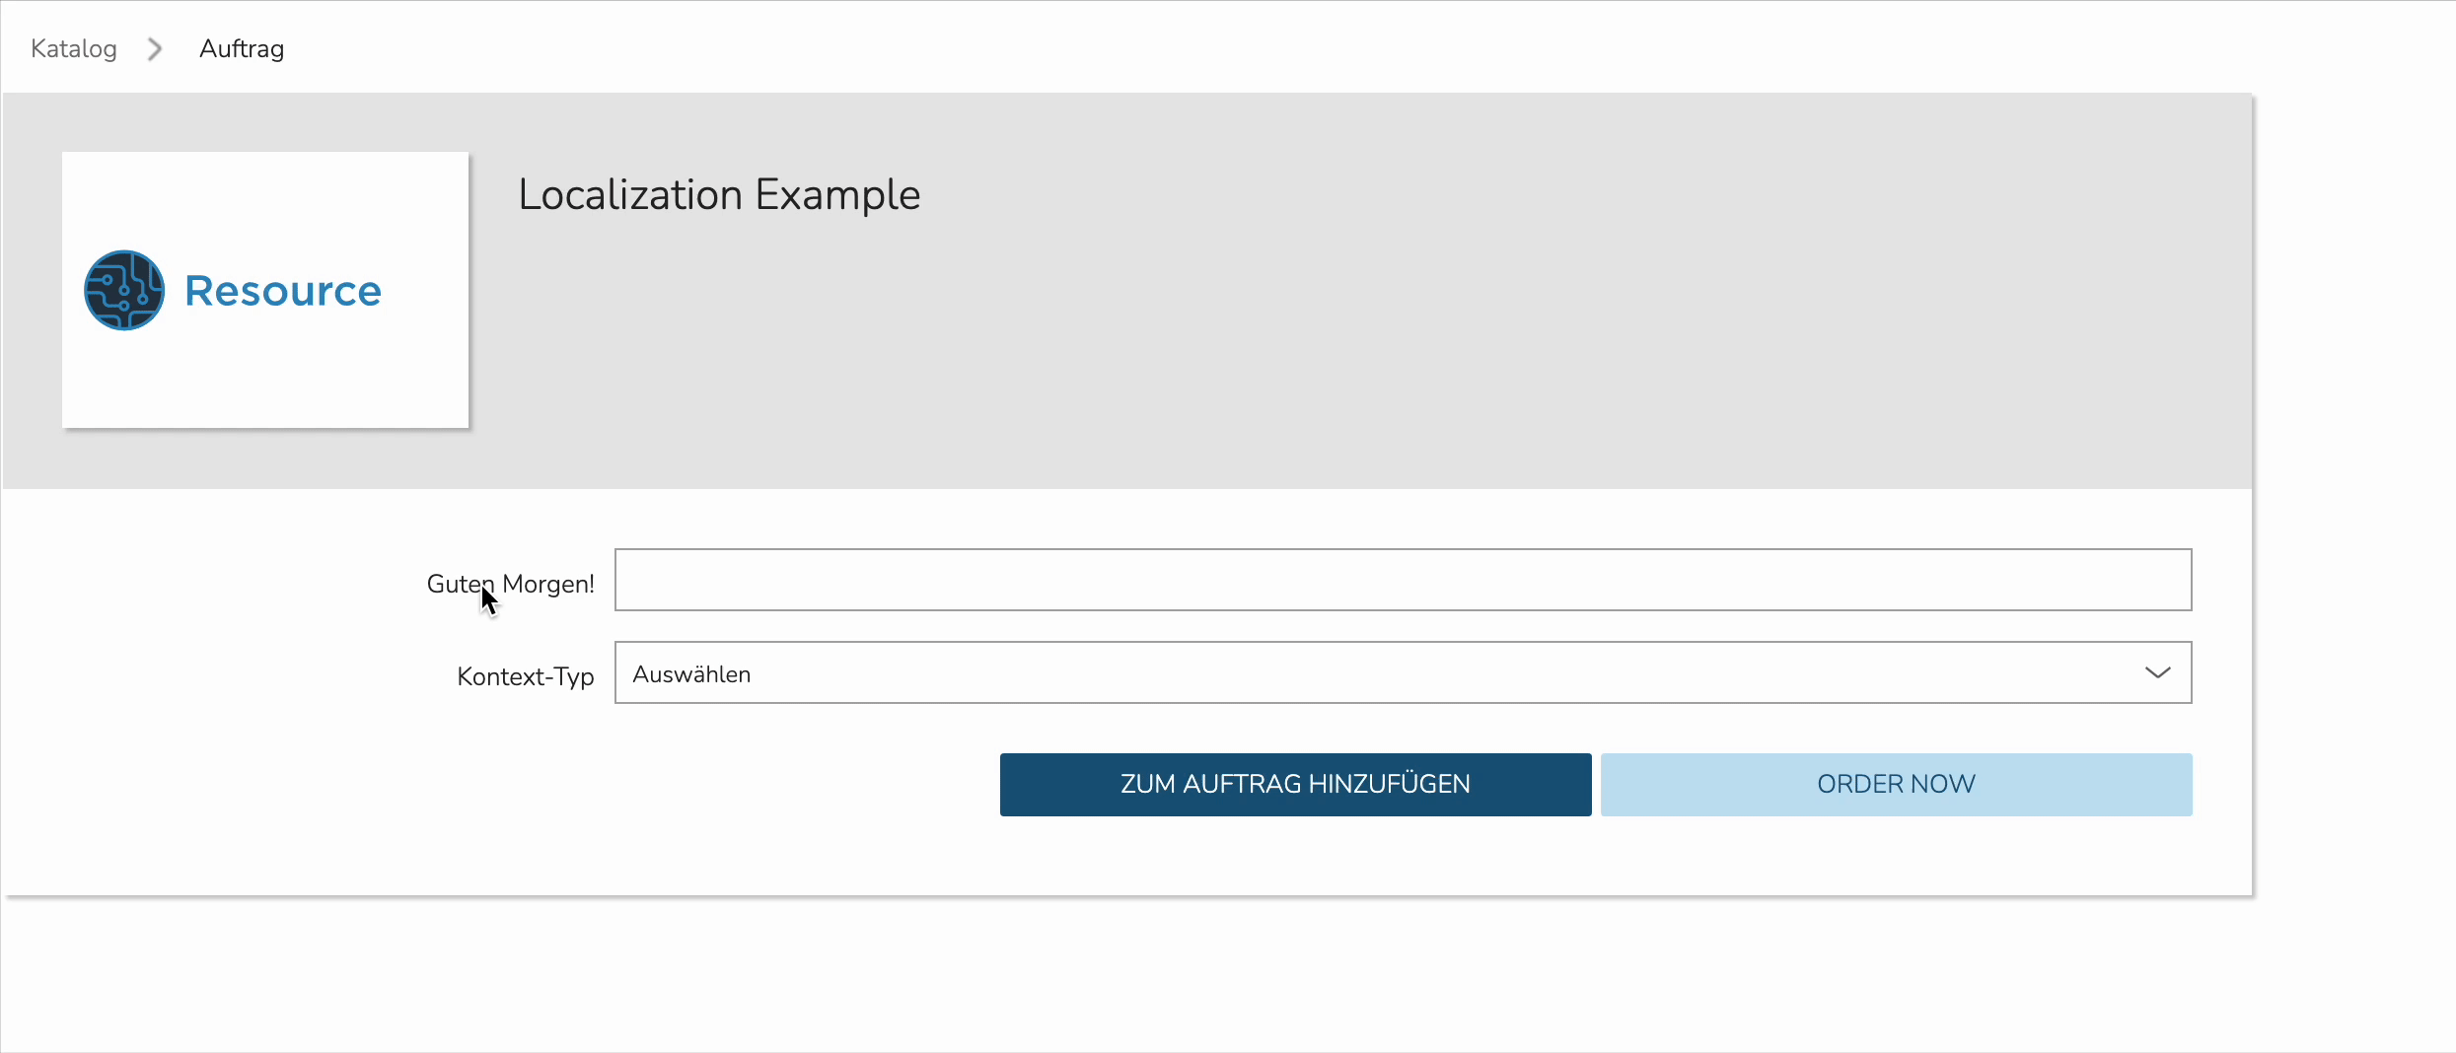This screenshot has height=1053, width=2456.
Task: Go back to the Katalog breadcrumb
Action: [74, 48]
